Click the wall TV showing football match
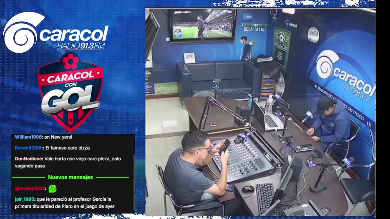This screenshot has height=219, width=390. [204, 25]
